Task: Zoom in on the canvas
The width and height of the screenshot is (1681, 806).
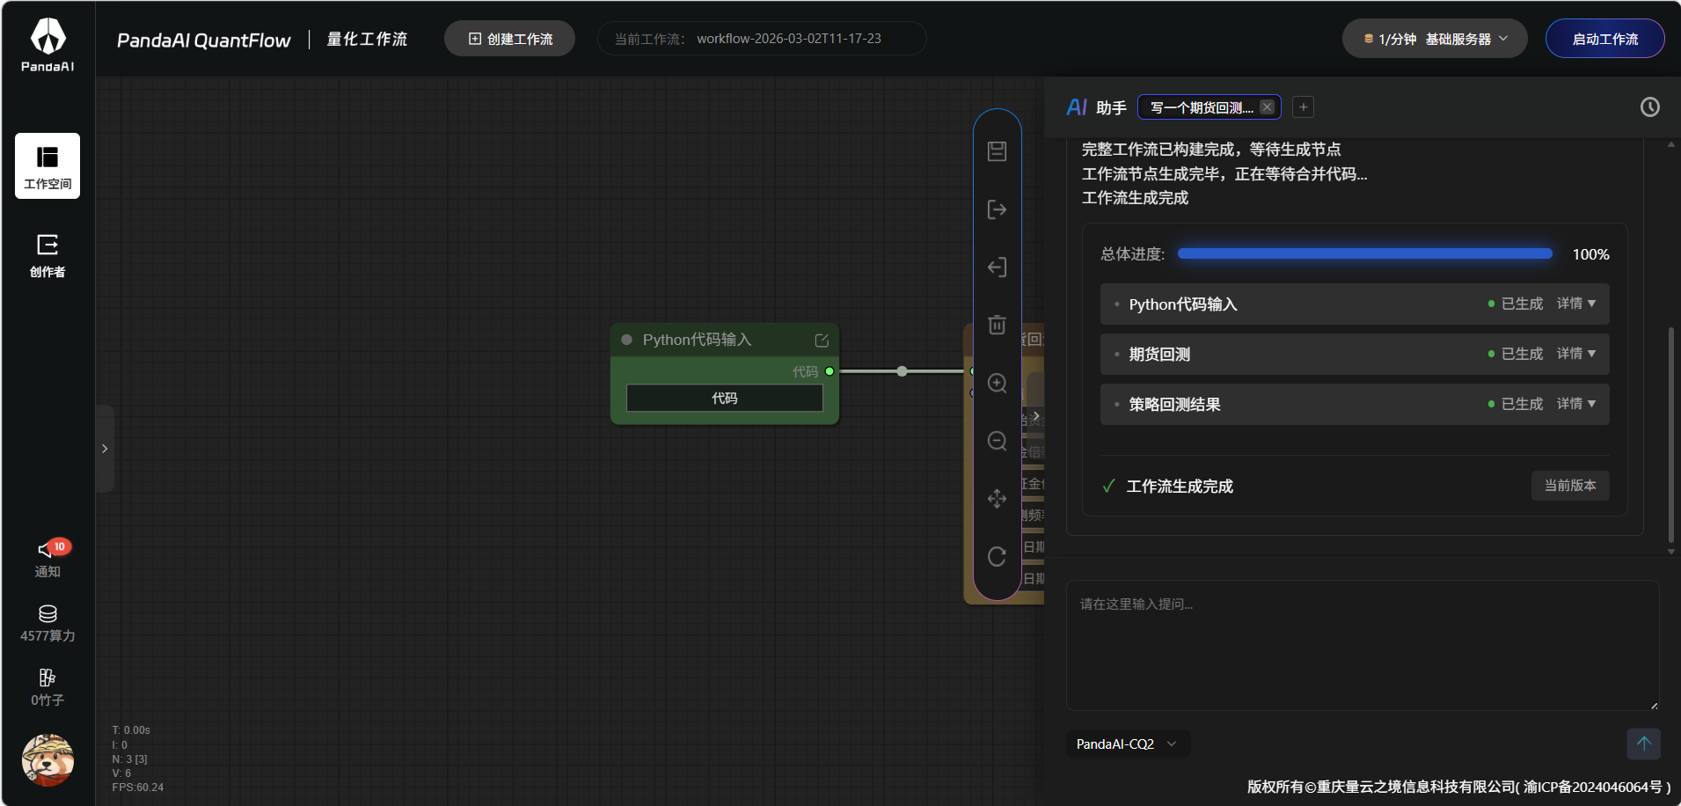Action: coord(997,383)
